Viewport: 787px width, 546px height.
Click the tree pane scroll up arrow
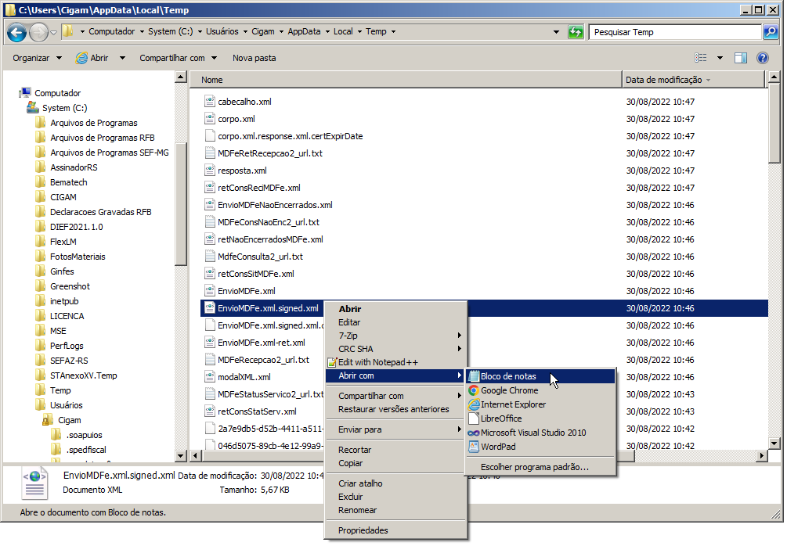point(181,77)
